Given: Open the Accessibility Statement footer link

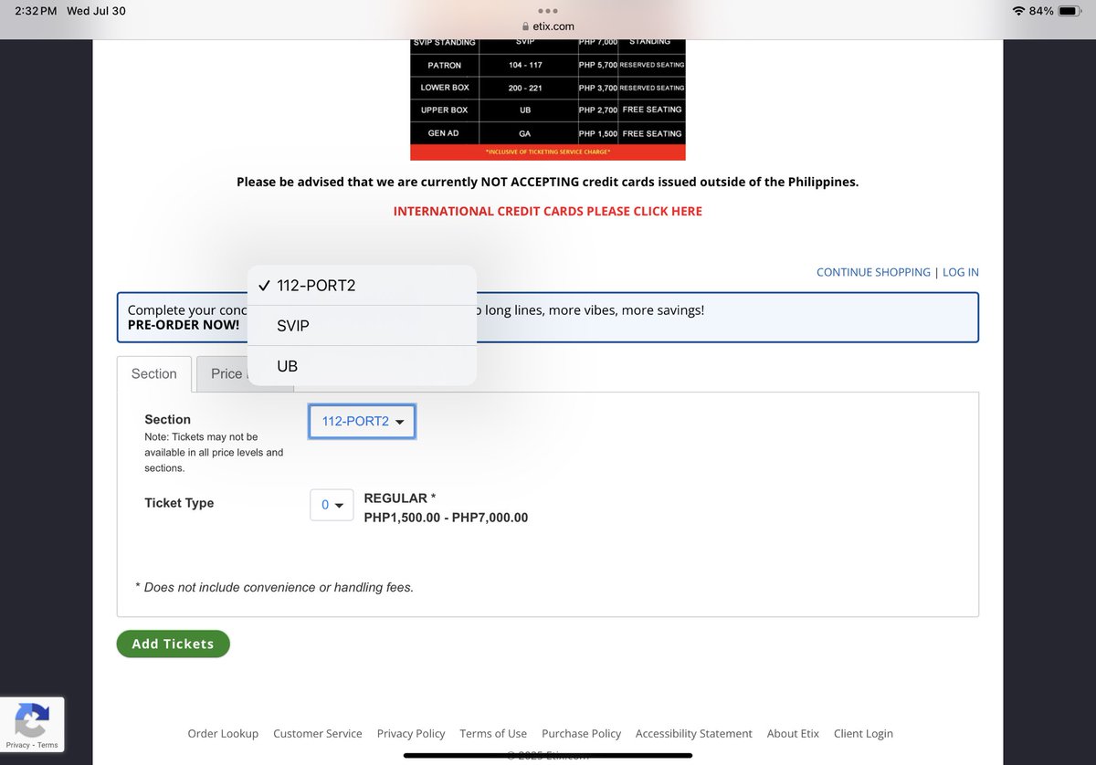Looking at the screenshot, I should click(x=694, y=733).
